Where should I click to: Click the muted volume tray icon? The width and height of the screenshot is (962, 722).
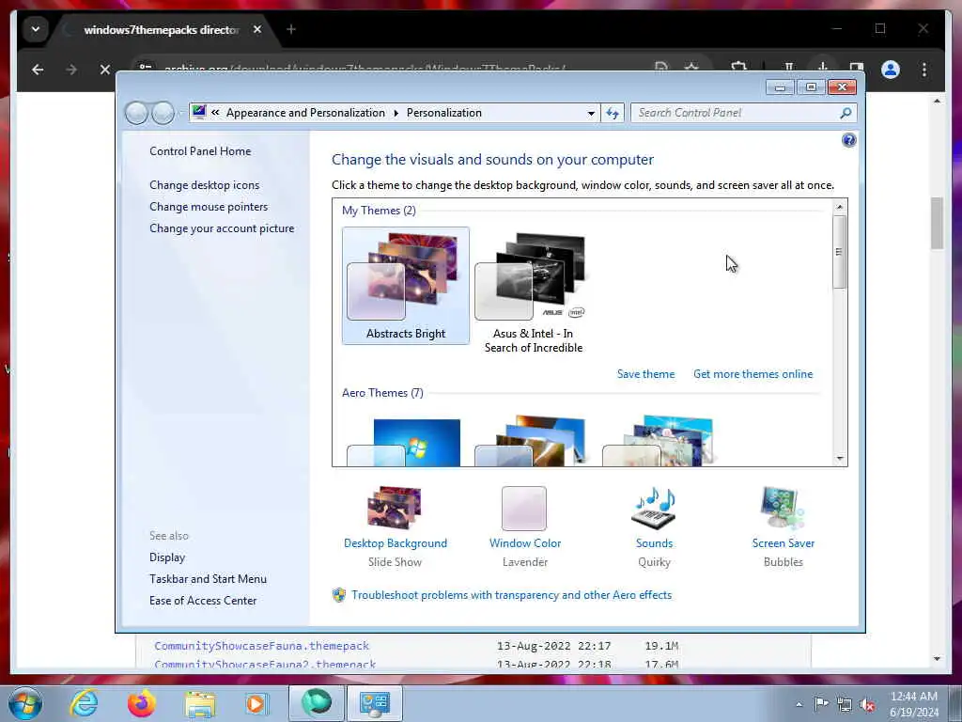point(867,705)
